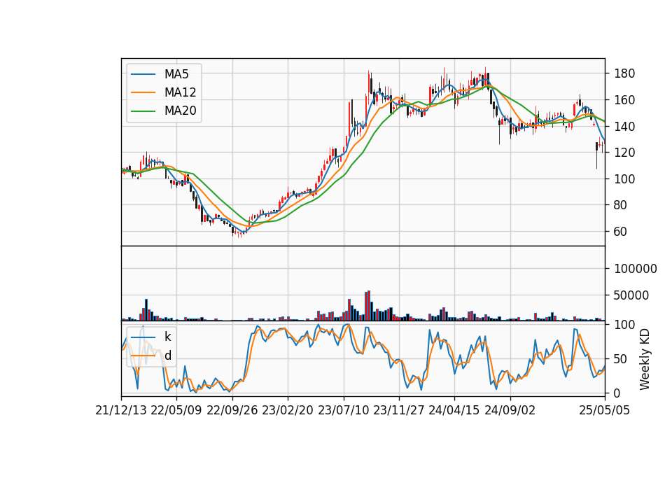Click the MA5 legend label

[x=176, y=74]
